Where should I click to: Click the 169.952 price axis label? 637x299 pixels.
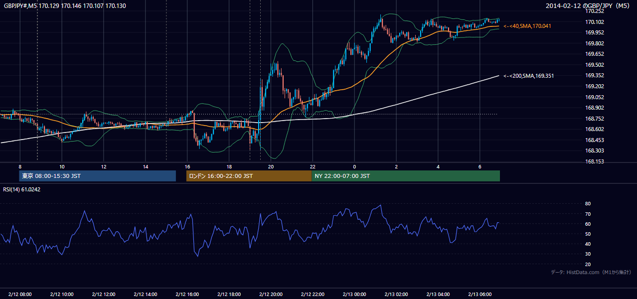pyautogui.click(x=595, y=32)
